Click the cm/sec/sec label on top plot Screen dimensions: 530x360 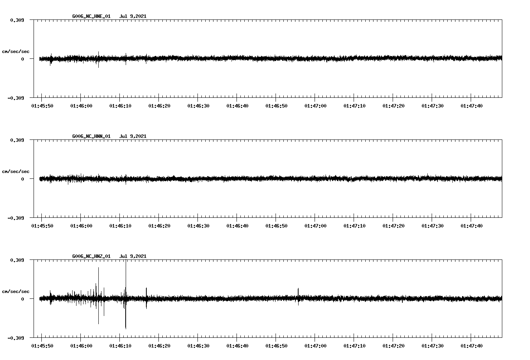(x=16, y=51)
